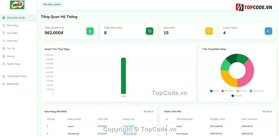Open the Bảng Điều Khiển menu item
279x136 pixels.
18,18
